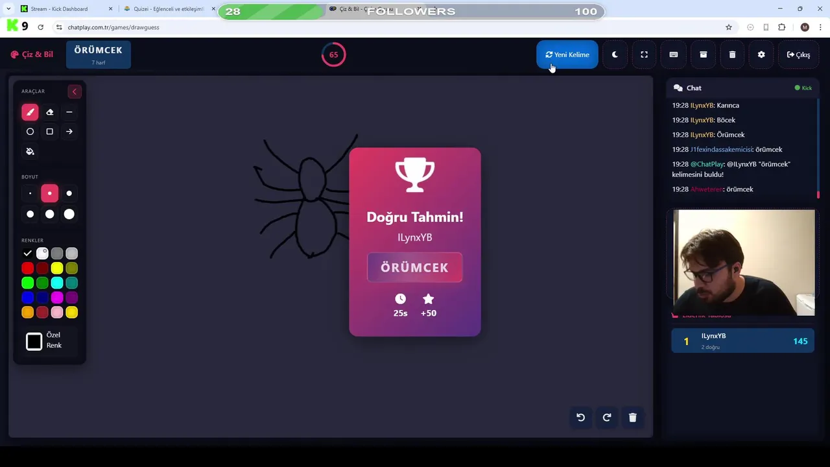The image size is (830, 467).
Task: Pick the pink color swatch
Action: point(57,313)
